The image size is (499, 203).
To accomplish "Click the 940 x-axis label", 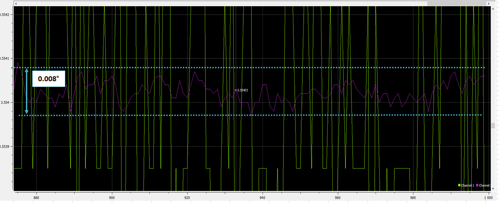I will pos(262,197).
